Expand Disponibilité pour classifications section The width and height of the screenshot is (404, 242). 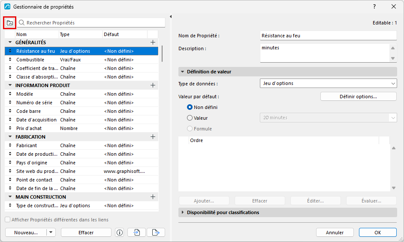182,212
